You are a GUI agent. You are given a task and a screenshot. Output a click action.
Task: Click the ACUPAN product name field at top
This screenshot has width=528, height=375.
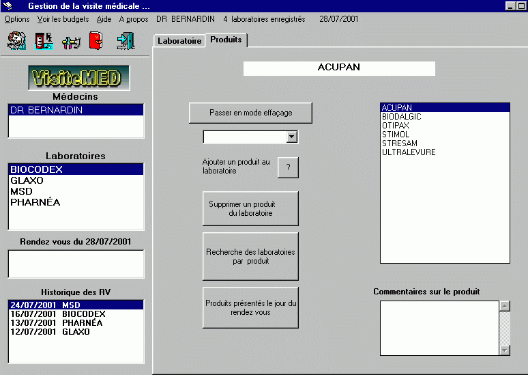[339, 68]
